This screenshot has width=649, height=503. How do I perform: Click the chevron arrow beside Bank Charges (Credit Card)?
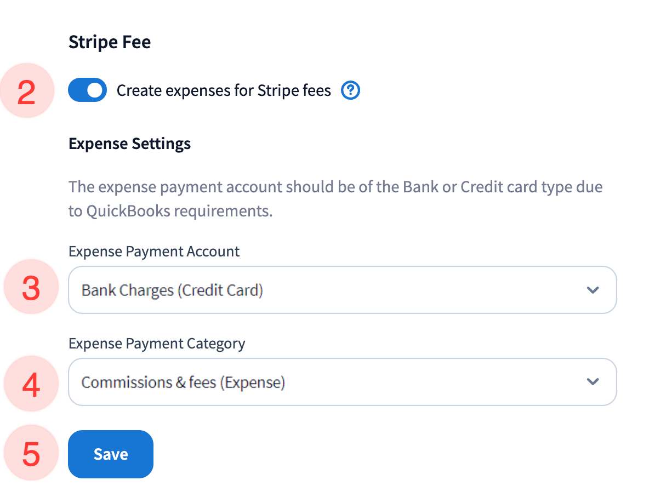593,290
